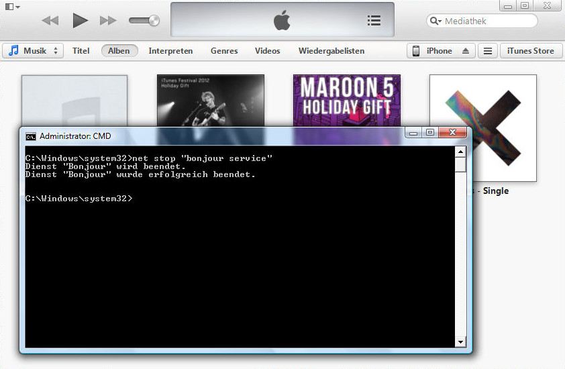Click the Mediathek search field

tap(482, 21)
